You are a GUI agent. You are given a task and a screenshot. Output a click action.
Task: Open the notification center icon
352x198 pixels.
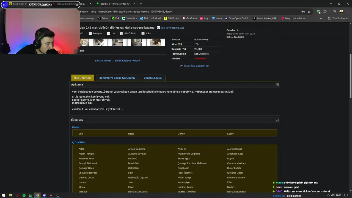coord(346,195)
